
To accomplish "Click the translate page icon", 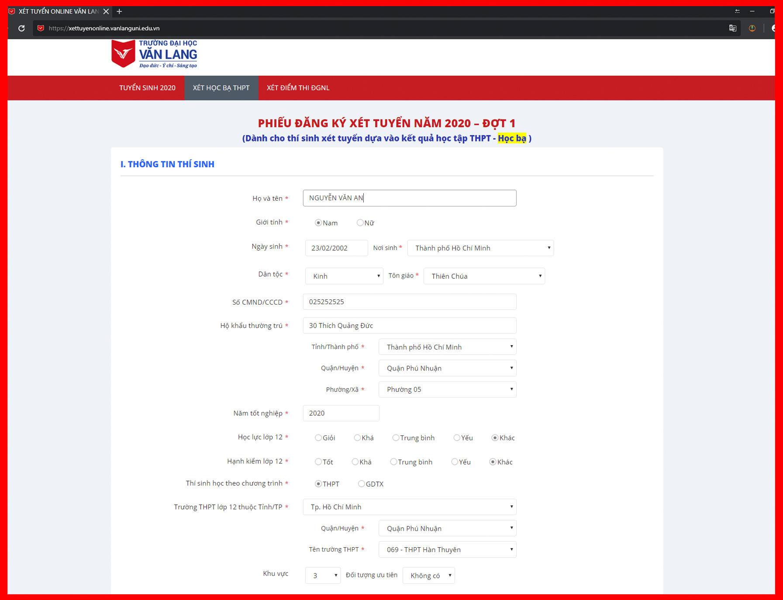I will (x=733, y=28).
